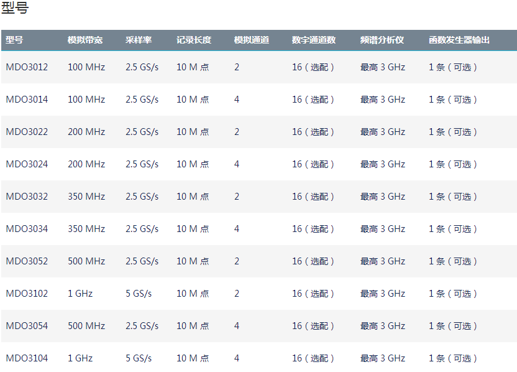
Task: Click 10 M 点 record length for MDO3052
Action: point(193,261)
